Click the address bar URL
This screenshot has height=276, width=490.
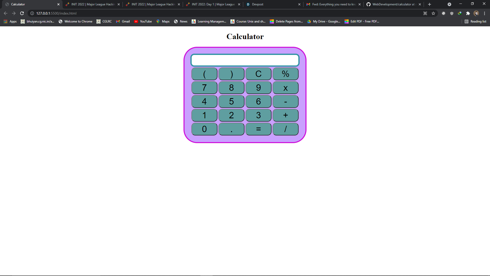click(56, 13)
